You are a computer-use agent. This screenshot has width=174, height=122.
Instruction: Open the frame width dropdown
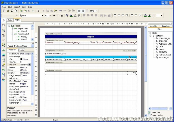pyautogui.click(x=161, y=16)
